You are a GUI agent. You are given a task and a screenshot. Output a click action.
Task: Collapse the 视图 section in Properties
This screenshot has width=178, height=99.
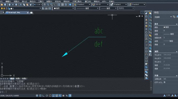coord(176,52)
